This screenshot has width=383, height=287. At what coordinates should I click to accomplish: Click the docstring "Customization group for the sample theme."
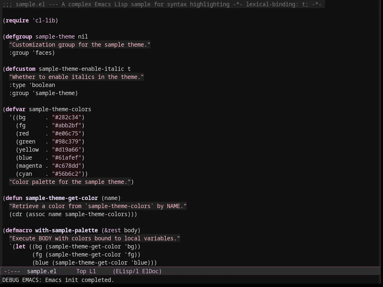coord(80,45)
